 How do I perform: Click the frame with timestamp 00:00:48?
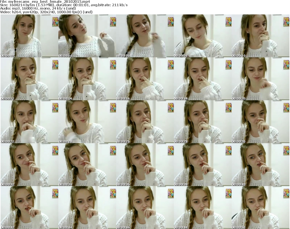coord(202,208)
